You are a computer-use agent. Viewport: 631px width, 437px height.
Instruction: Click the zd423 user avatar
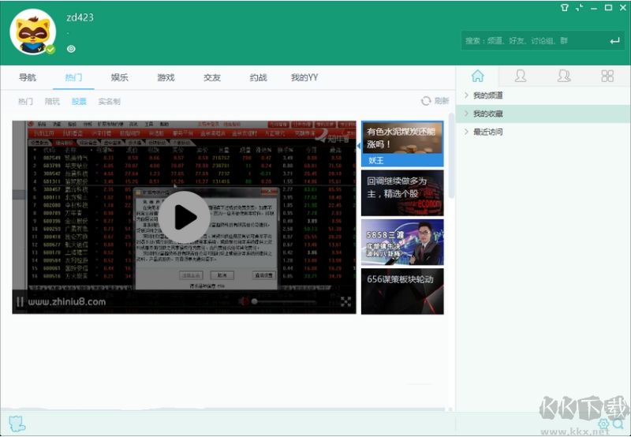[x=32, y=32]
